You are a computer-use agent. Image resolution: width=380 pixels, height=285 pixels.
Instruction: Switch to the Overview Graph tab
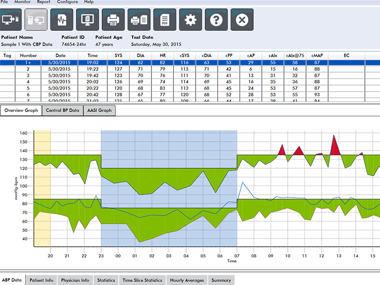pos(21,111)
